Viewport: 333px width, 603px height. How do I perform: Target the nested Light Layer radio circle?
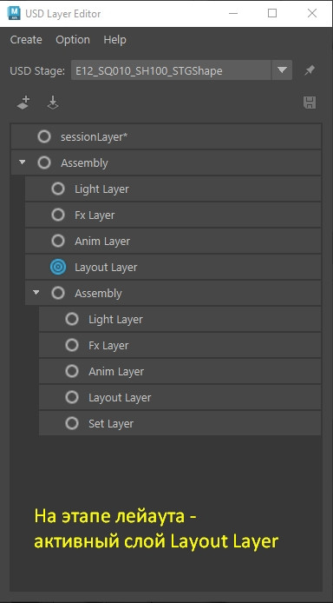pos(72,319)
